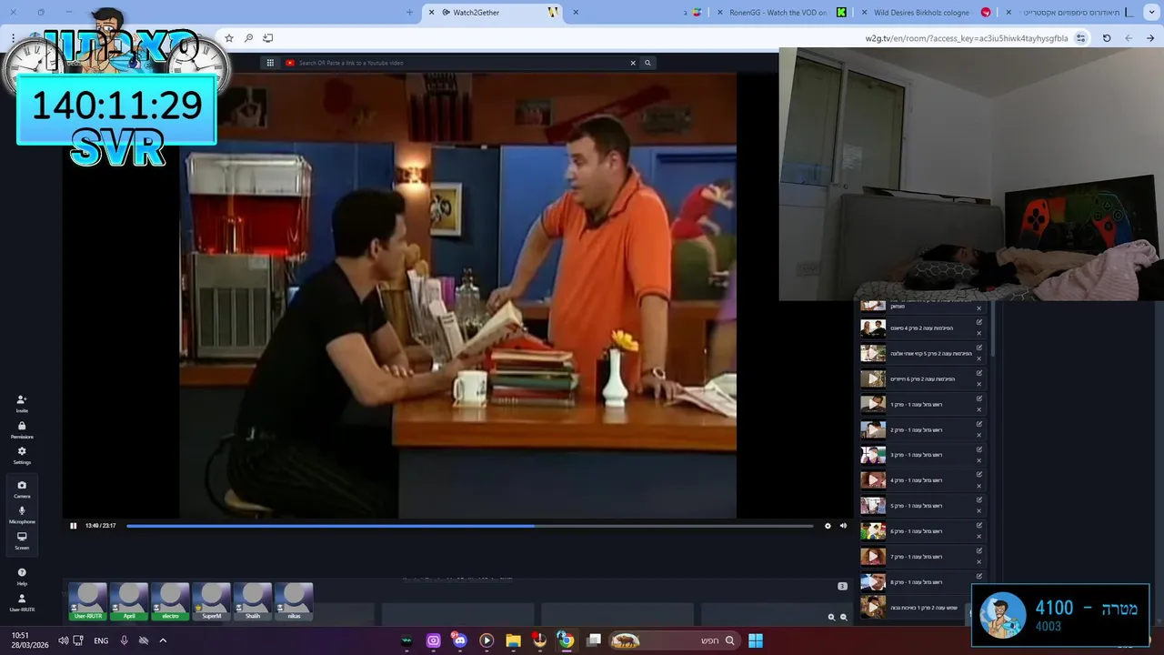Remove playlist item ראש גדול עונה 1 - פרק 5
The width and height of the screenshot is (1164, 655).
979,511
